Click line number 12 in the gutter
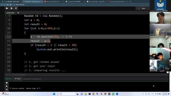Screen dimensions: 171x96 pyautogui.click(x=9, y=37)
